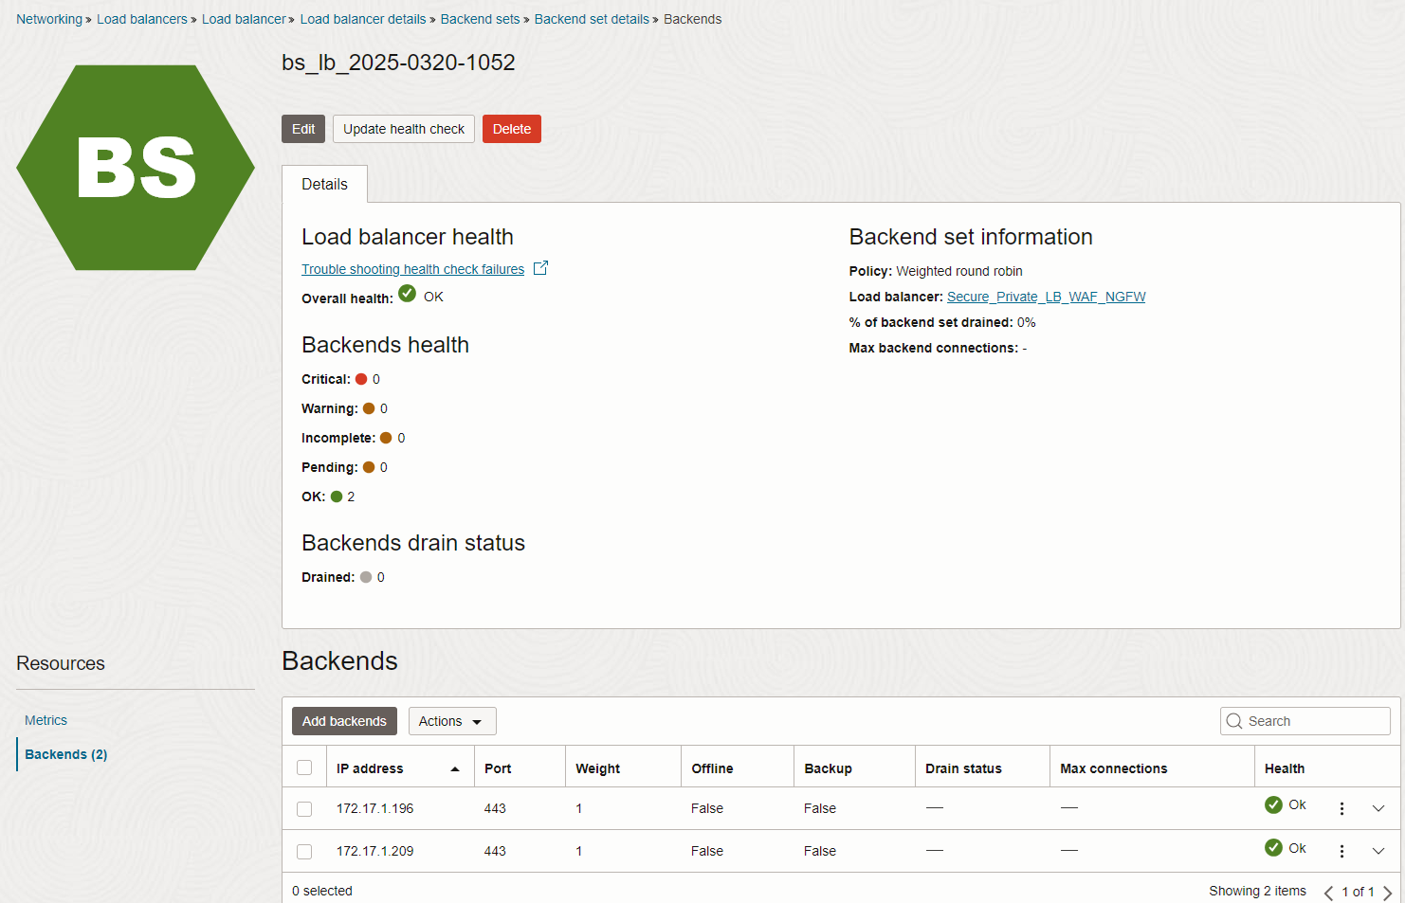Click the BS backend set hexagon icon
1405x903 pixels.
pos(135,168)
